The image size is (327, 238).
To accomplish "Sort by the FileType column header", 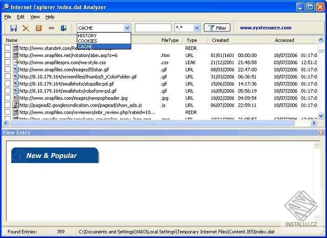I will (x=170, y=40).
